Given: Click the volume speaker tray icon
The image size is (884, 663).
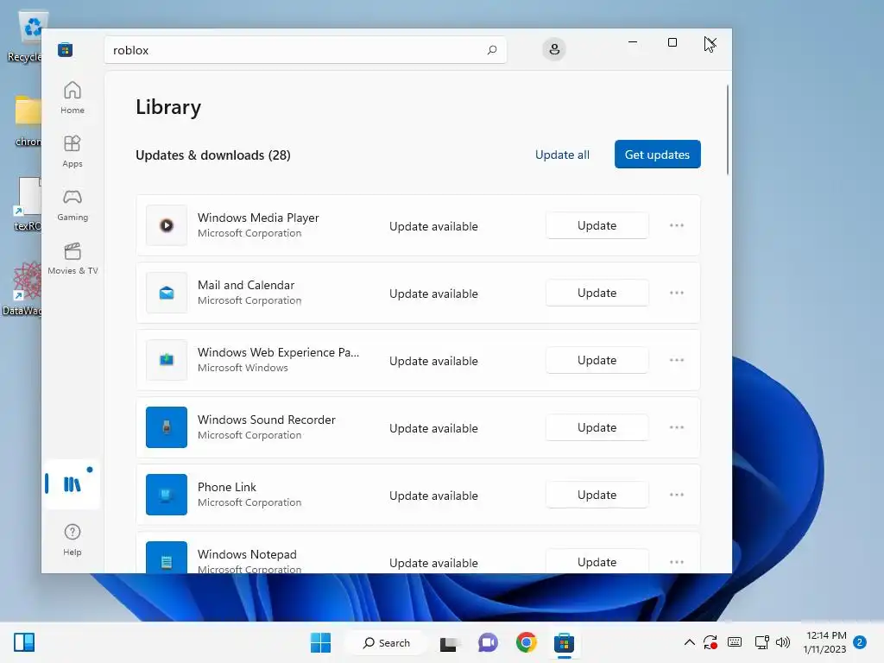Looking at the screenshot, I should pos(782,642).
